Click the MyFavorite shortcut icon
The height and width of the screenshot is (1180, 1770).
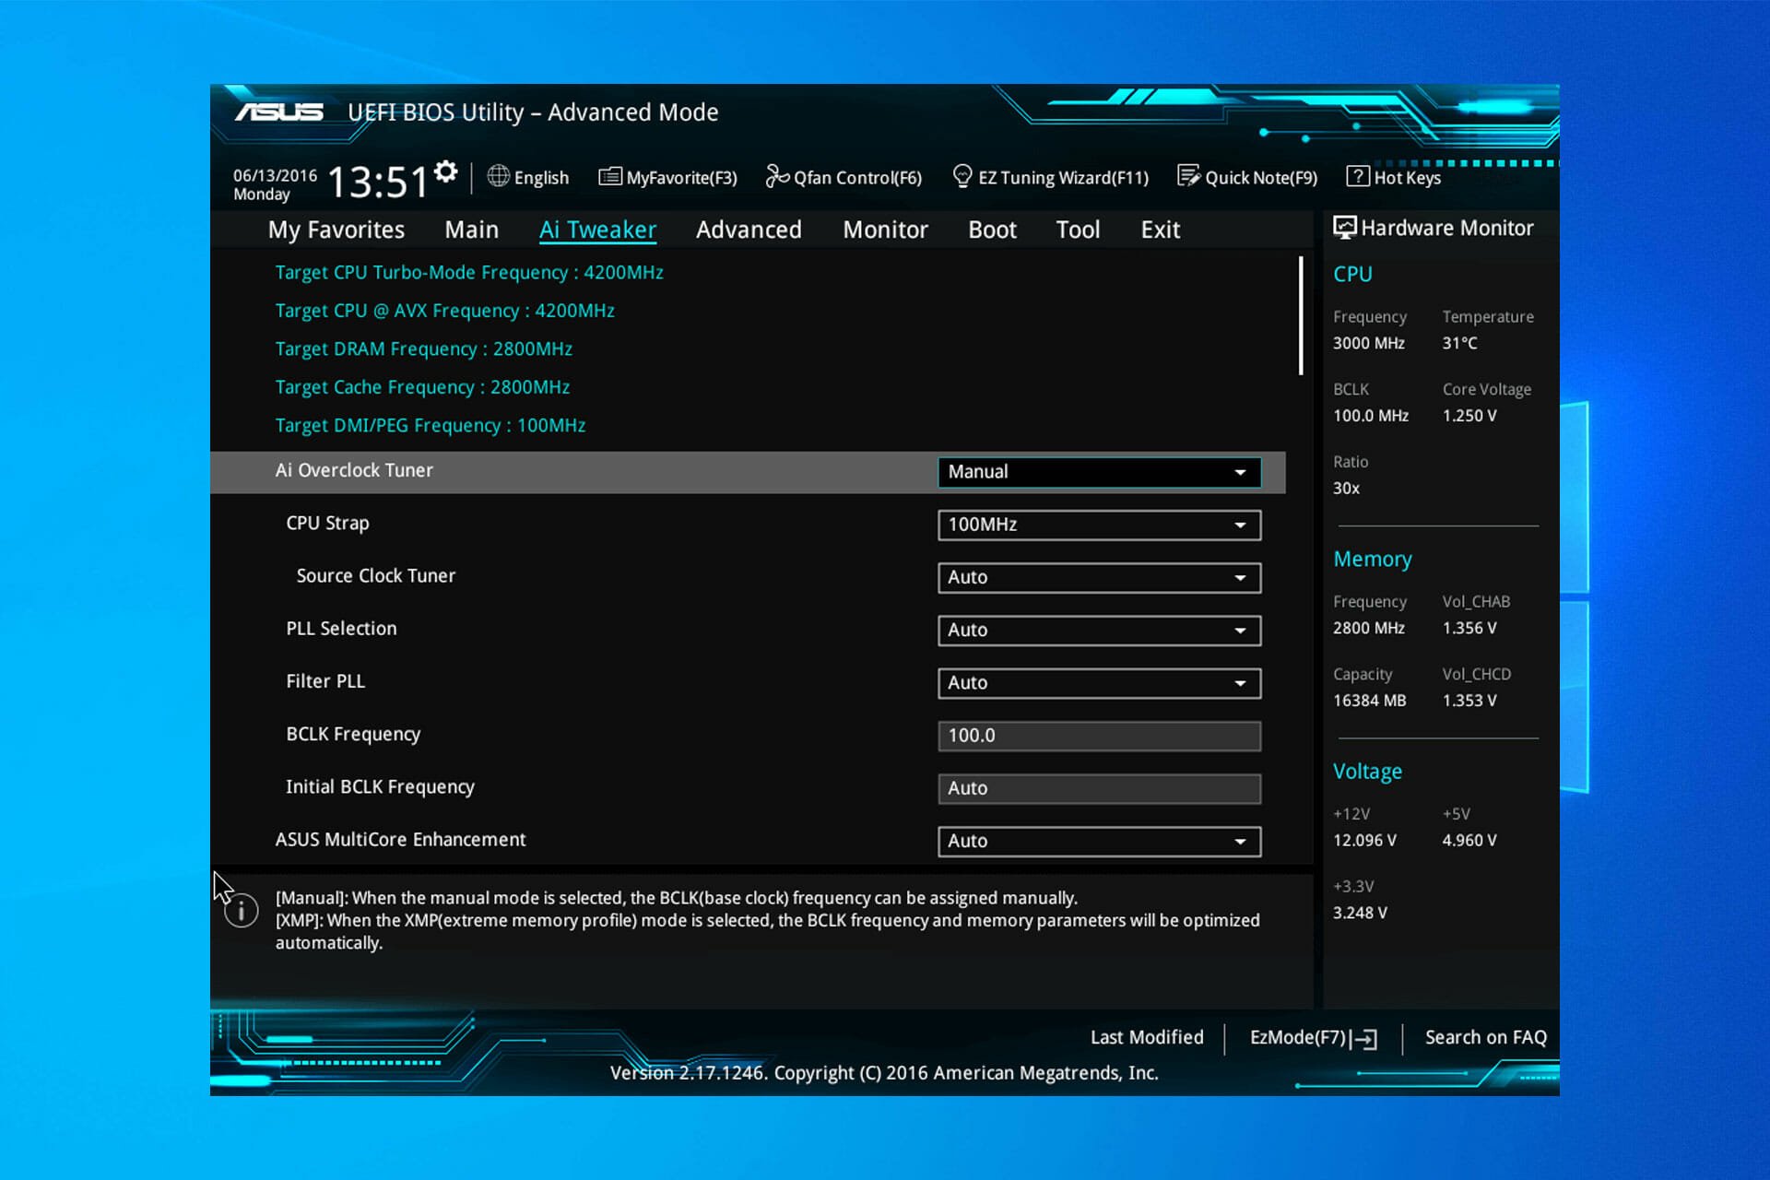[664, 178]
